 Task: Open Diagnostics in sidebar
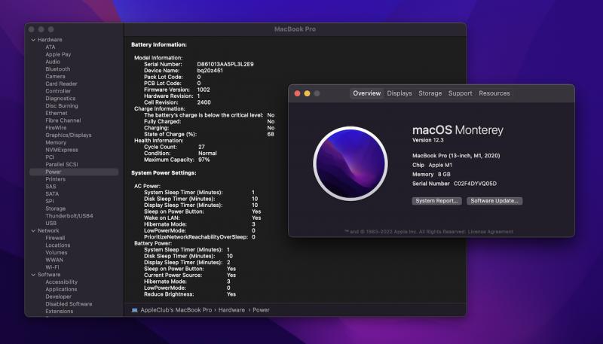pyautogui.click(x=60, y=99)
